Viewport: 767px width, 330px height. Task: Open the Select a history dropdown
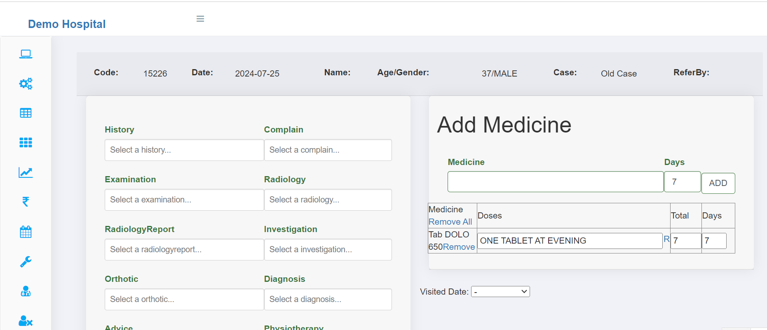184,150
